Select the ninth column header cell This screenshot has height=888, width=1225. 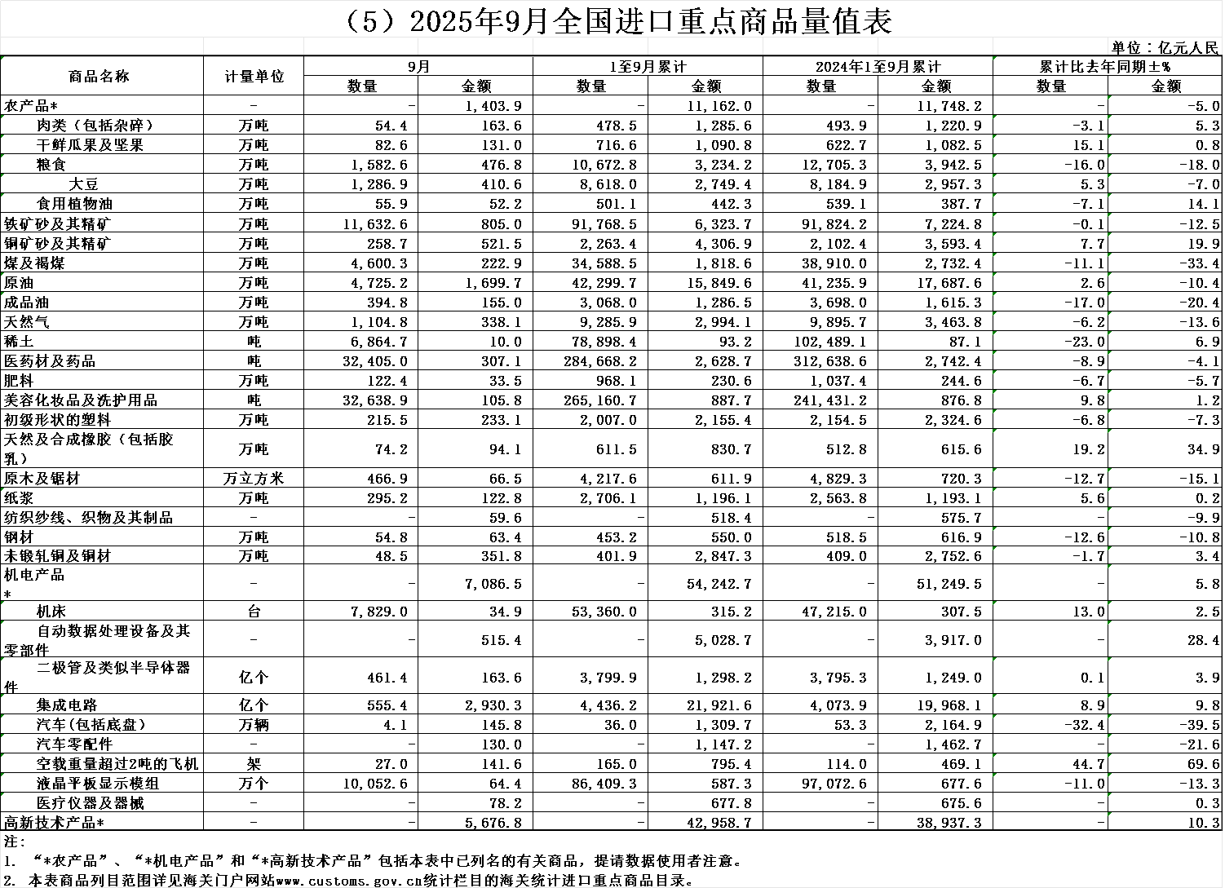[x=1050, y=46]
